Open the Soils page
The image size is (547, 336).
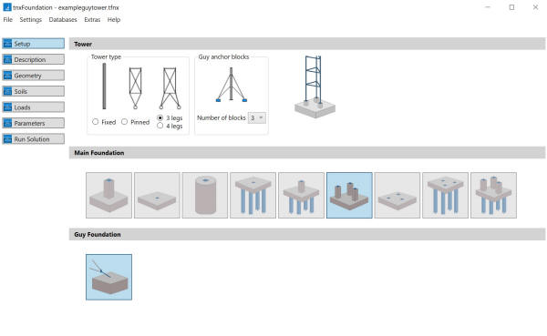(x=34, y=91)
